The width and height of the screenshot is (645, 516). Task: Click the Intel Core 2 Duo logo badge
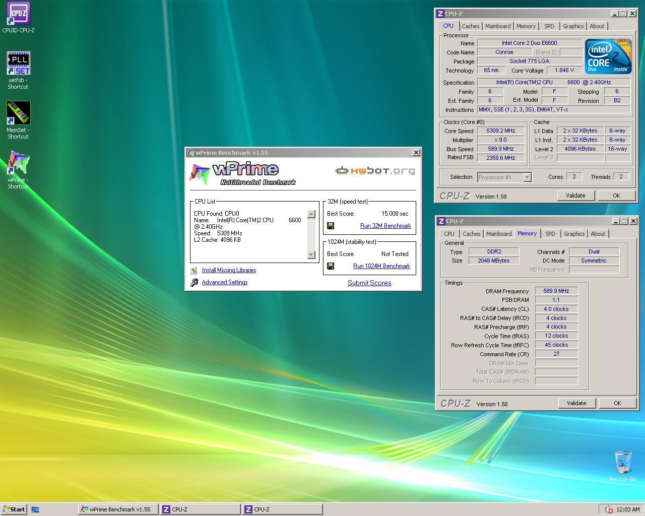608,56
